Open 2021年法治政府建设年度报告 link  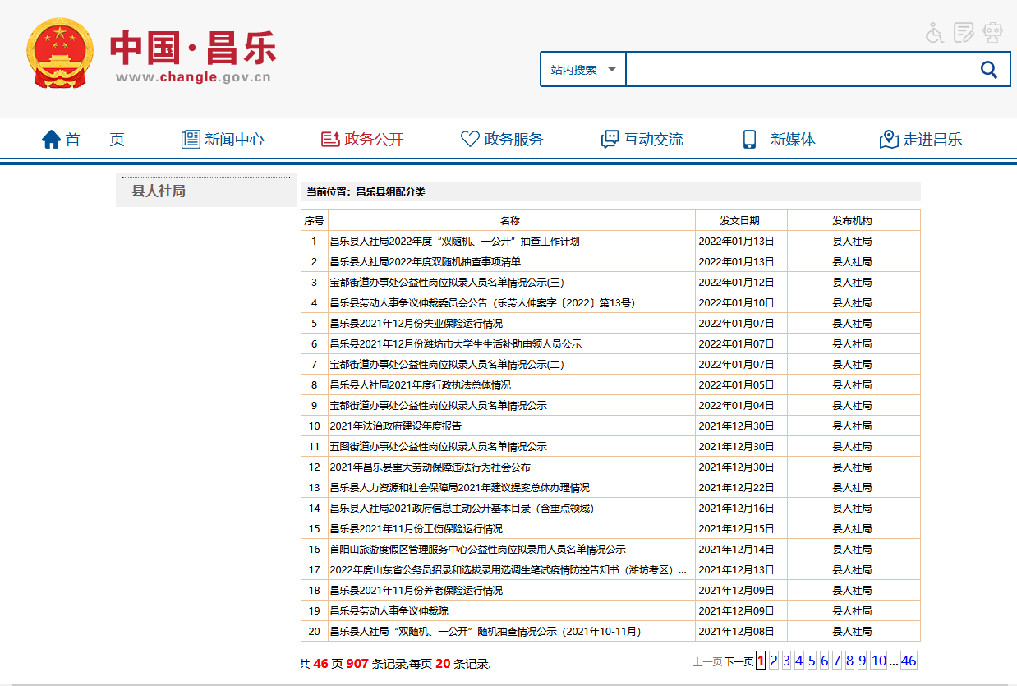click(395, 426)
